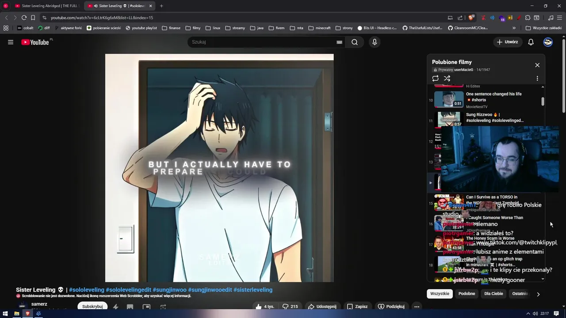Like the video with thumbs up
The image size is (566, 318).
(x=265, y=307)
